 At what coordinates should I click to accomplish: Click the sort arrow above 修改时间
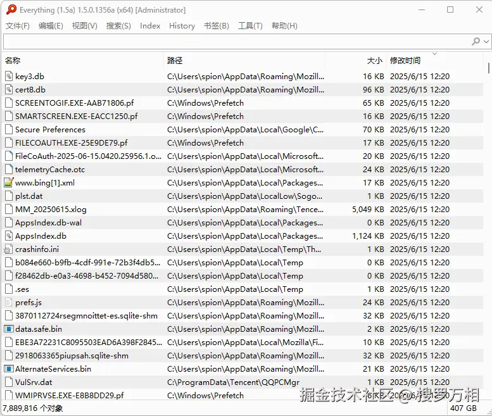434,54
